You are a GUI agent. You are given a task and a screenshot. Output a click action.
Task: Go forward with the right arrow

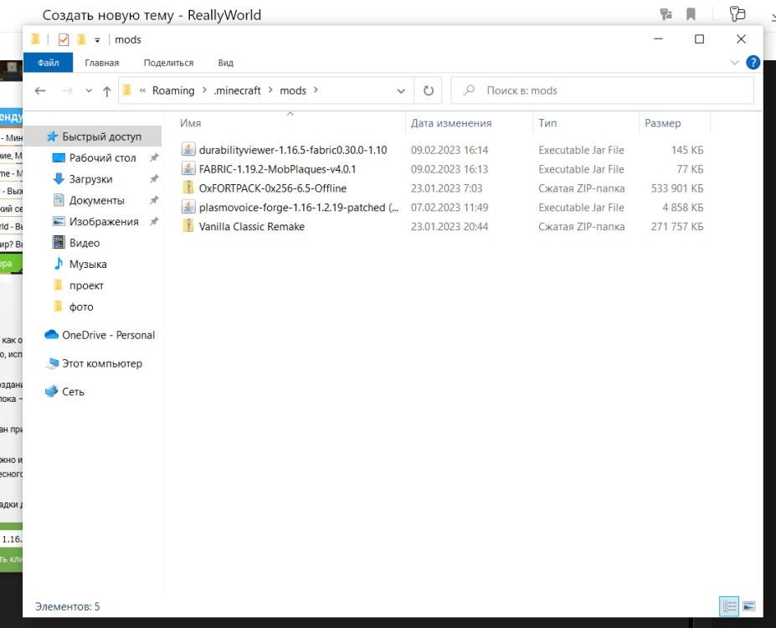(67, 90)
